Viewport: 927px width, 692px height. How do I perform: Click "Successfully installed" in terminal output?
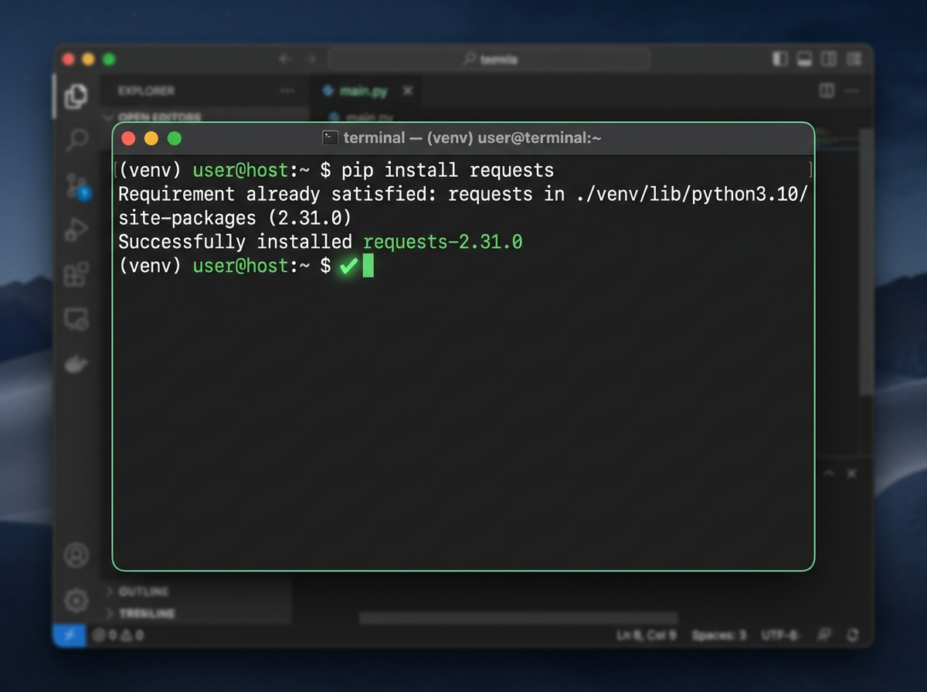[x=235, y=242]
